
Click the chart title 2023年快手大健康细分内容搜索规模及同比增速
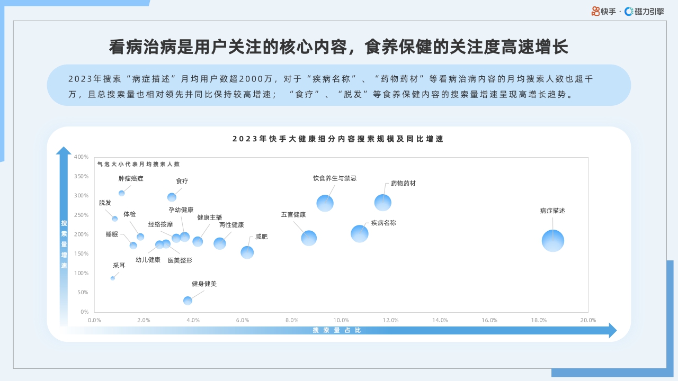click(x=339, y=140)
